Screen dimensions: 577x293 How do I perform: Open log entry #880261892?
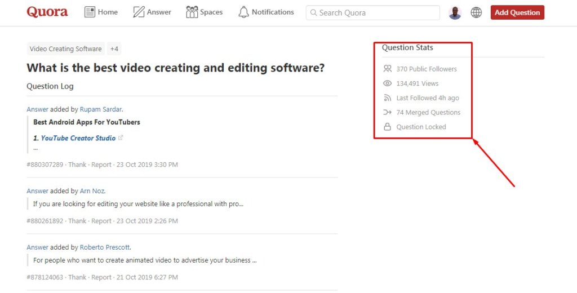(45, 221)
